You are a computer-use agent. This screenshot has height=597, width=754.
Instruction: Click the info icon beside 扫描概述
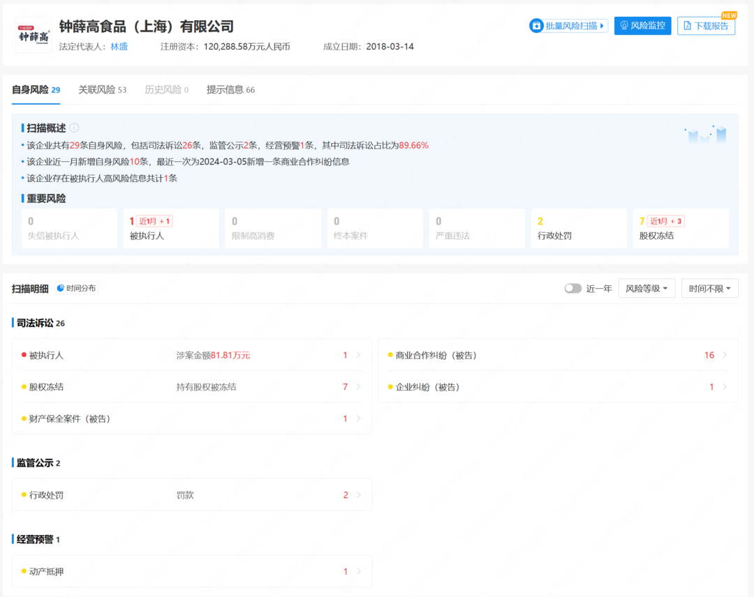pyautogui.click(x=74, y=128)
